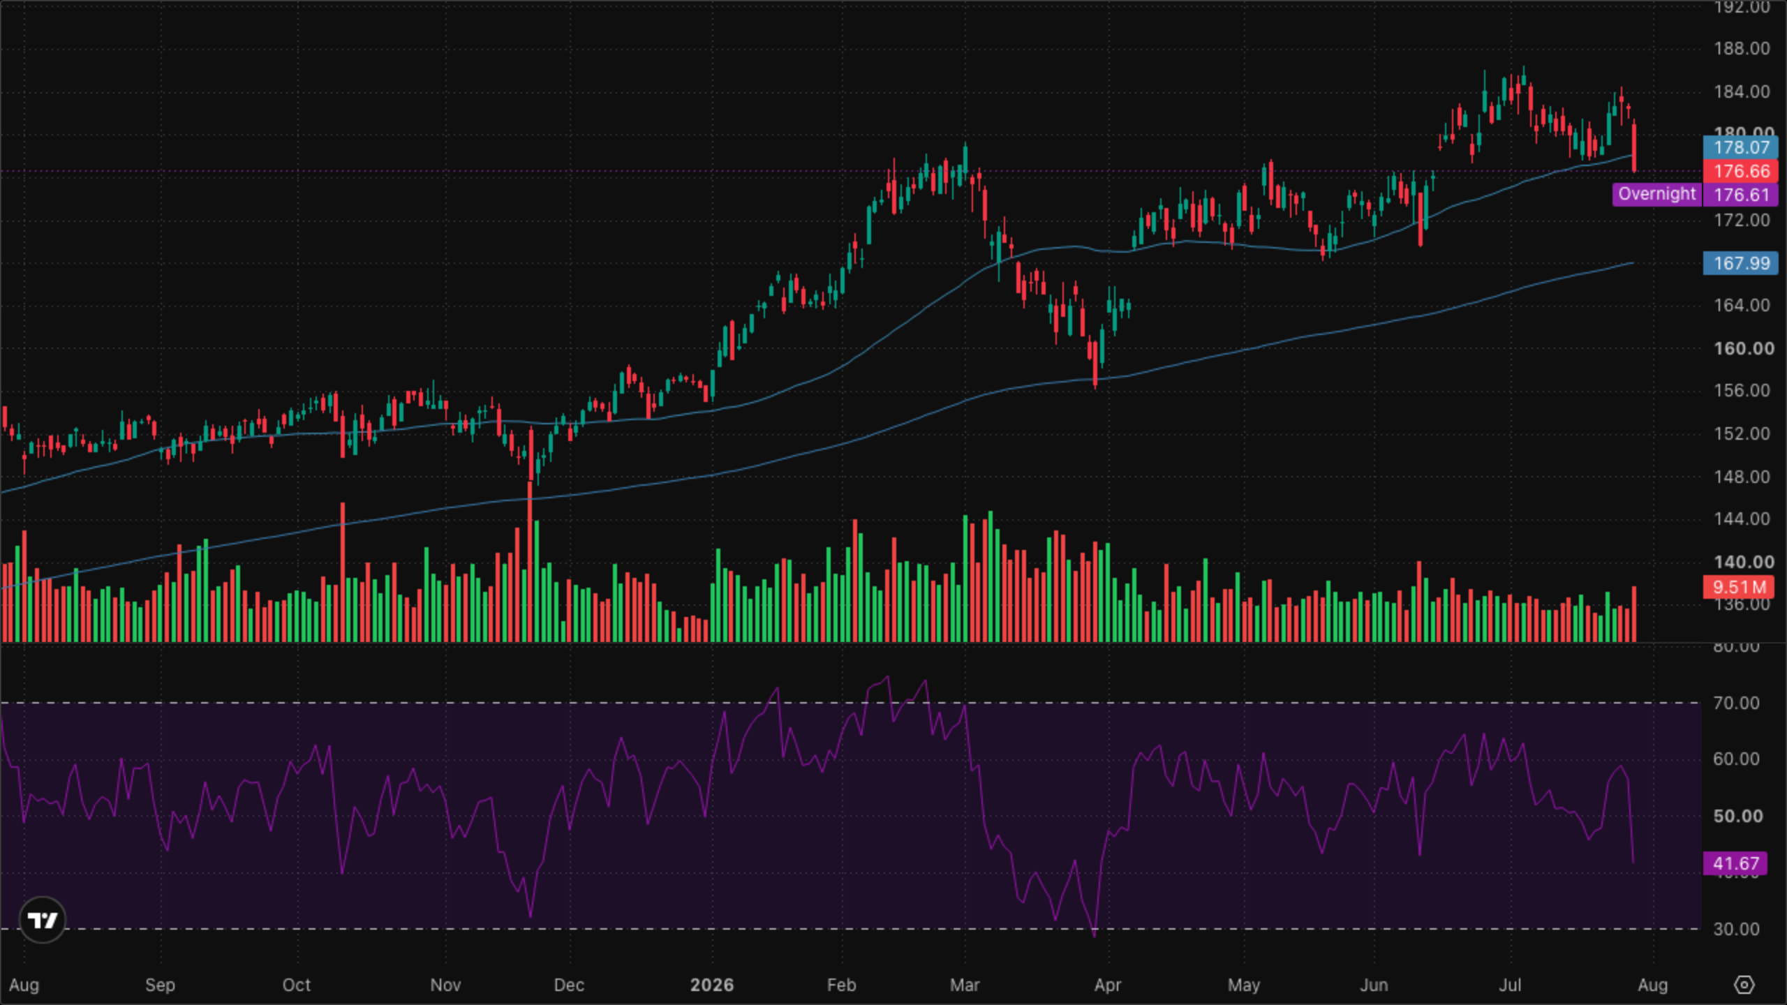Screen dimensions: 1787x1005
Task: Click the Sep label on time axis
Action: 160,985
